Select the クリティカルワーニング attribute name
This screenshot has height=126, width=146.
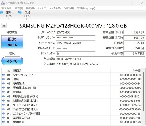click(x=24, y=75)
